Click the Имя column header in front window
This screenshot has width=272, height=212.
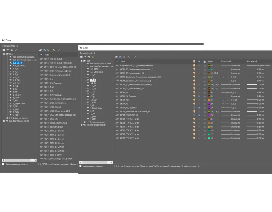[123, 62]
